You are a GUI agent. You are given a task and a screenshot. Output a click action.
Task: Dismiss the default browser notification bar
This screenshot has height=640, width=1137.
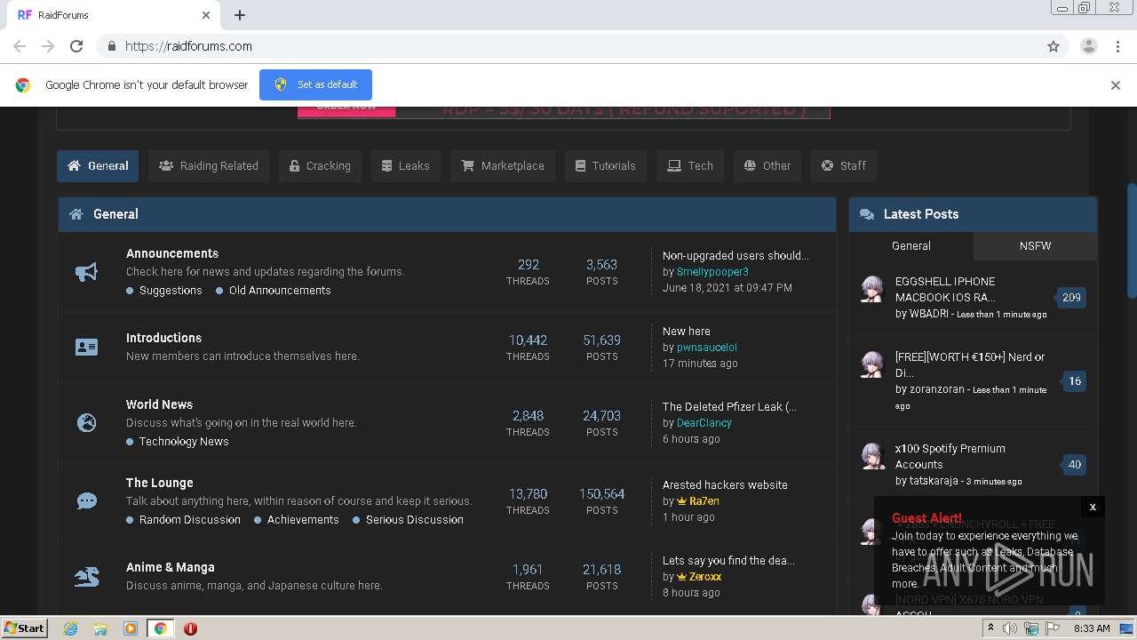pyautogui.click(x=1115, y=85)
